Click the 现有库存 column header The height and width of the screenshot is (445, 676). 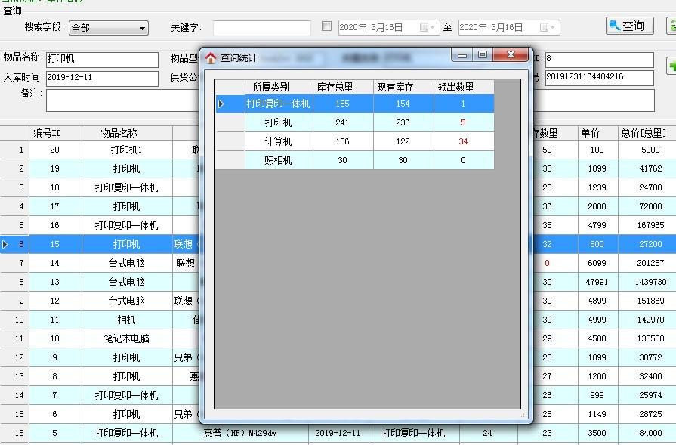(403, 87)
